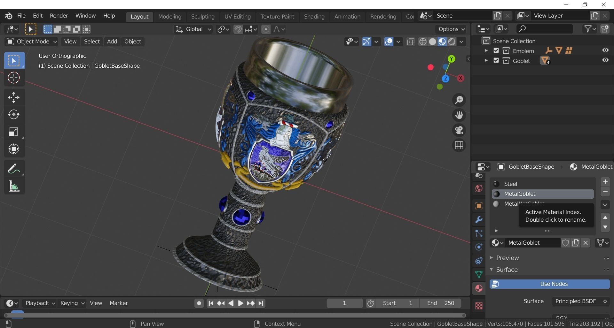This screenshot has height=328, width=614.
Task: Click the Use Nodes button
Action: click(x=550, y=284)
